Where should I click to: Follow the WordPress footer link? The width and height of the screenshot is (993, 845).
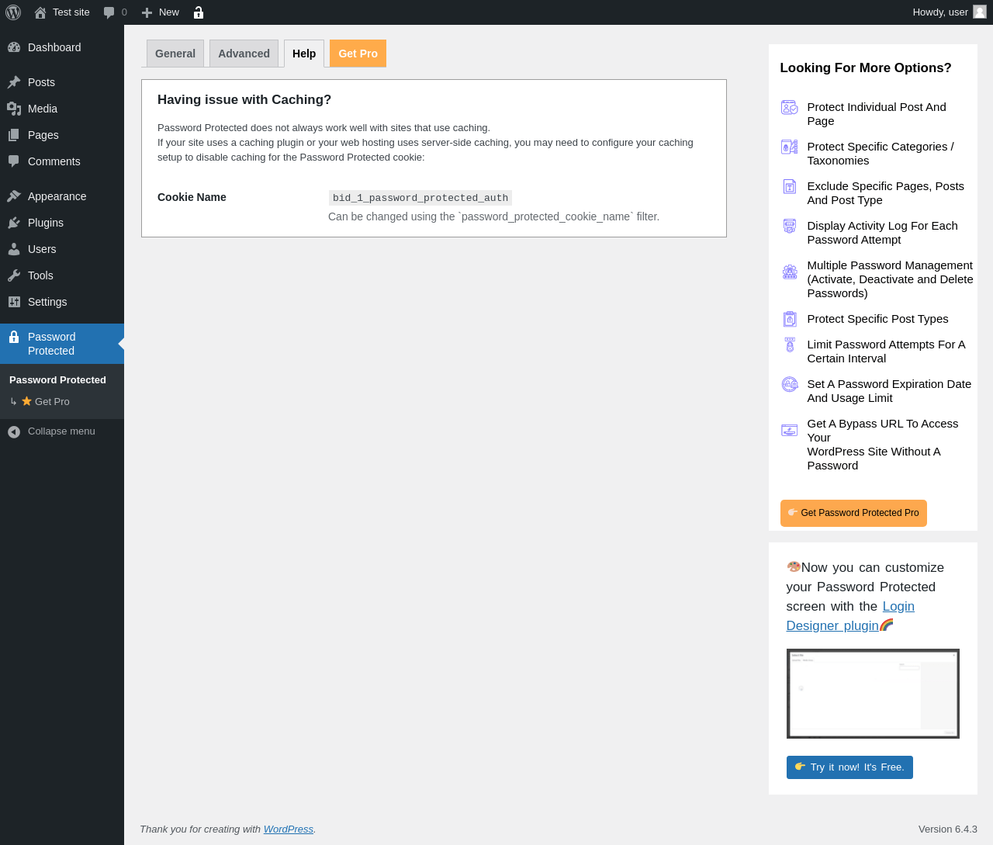pyautogui.click(x=289, y=829)
